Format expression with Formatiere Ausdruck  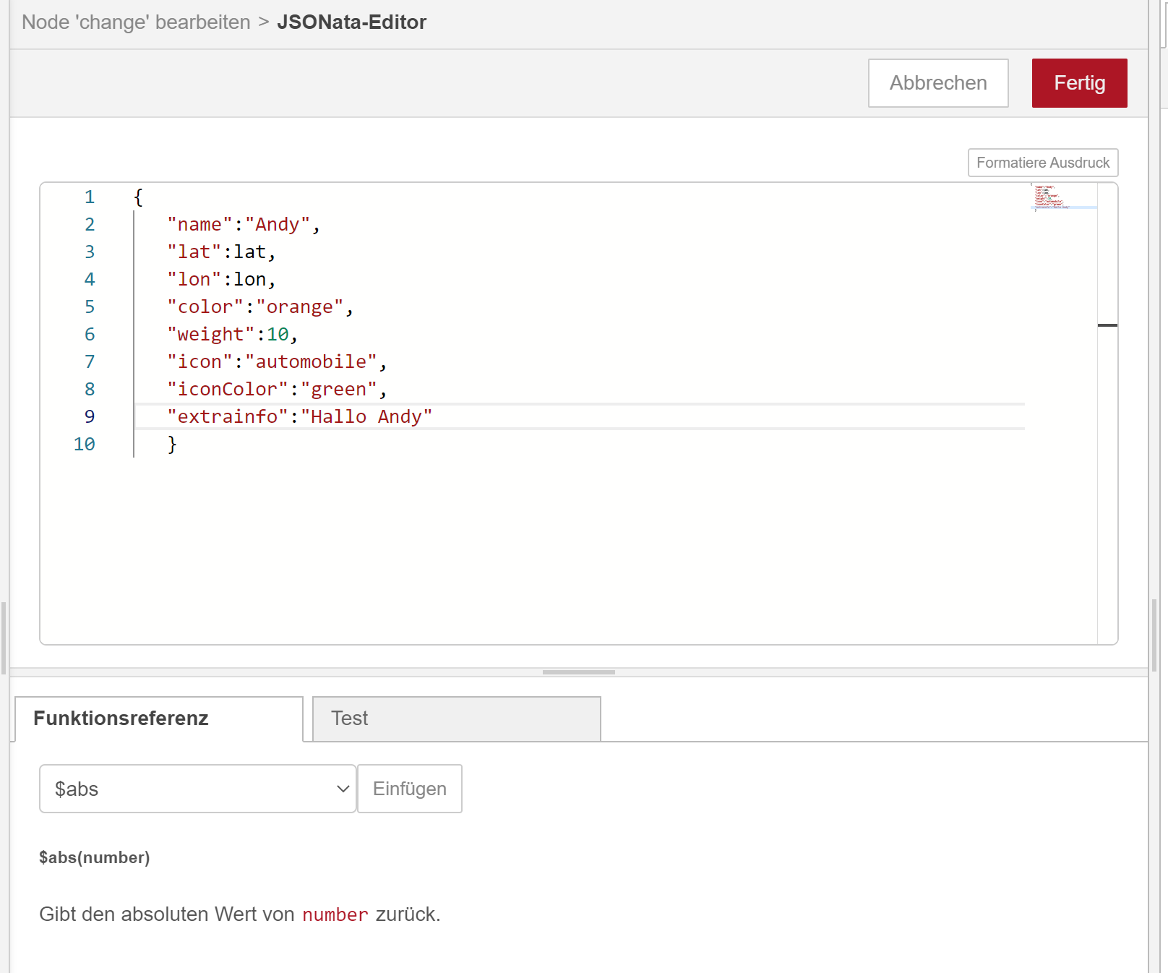(x=1043, y=163)
